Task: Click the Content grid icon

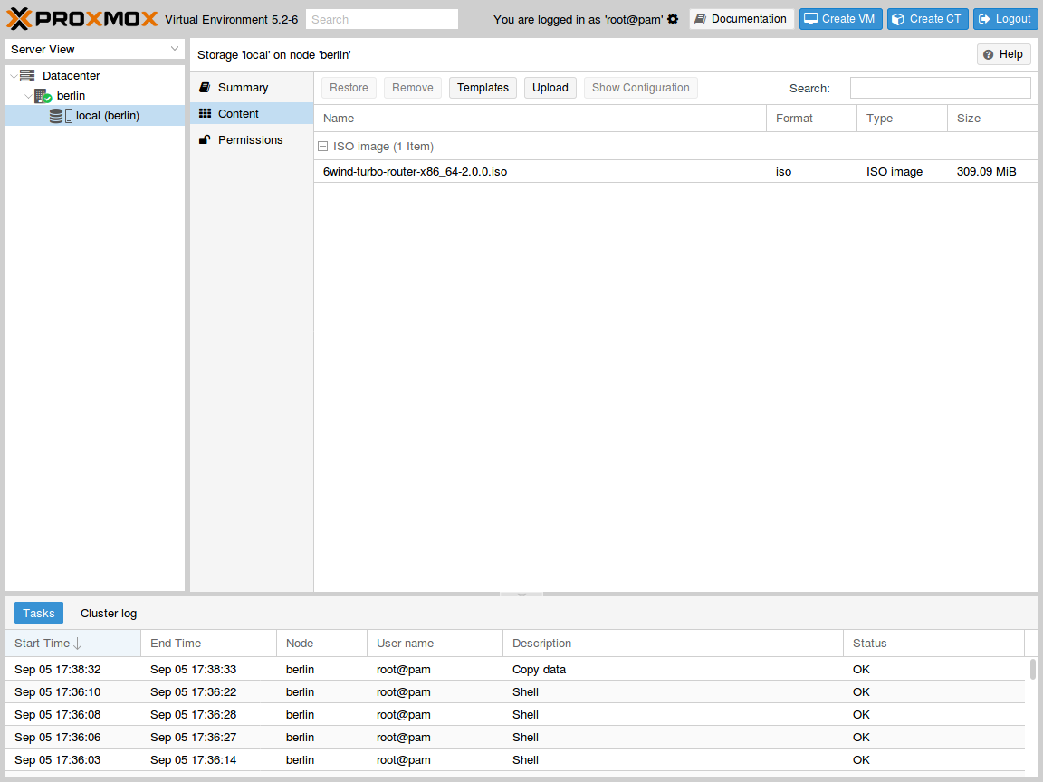Action: pyautogui.click(x=206, y=114)
